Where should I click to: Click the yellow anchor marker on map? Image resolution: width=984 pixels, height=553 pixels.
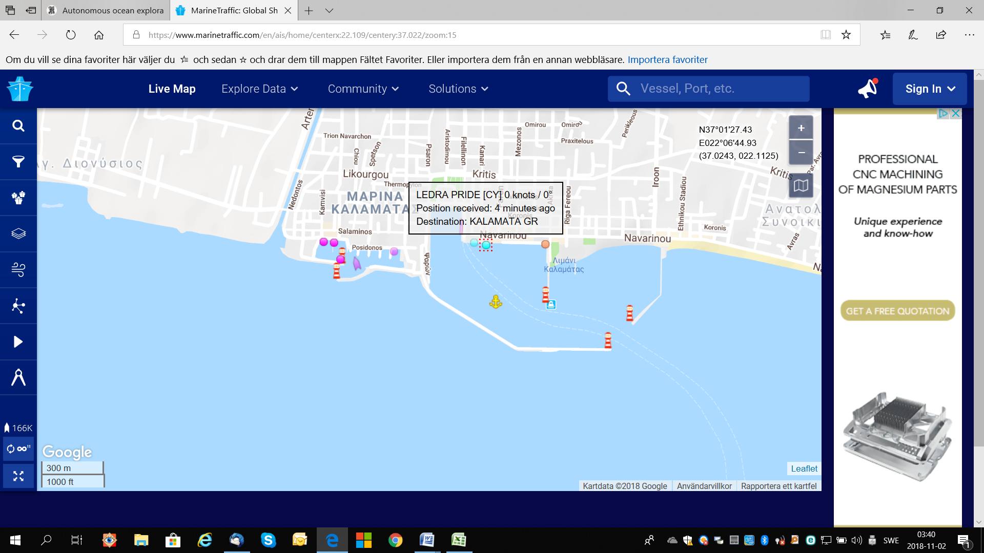(495, 302)
